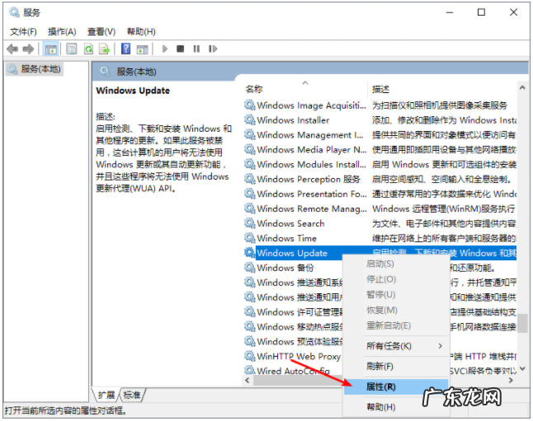Click the vertical scrollbar up arrow
Screen dimensions: 533x421
coord(522,87)
